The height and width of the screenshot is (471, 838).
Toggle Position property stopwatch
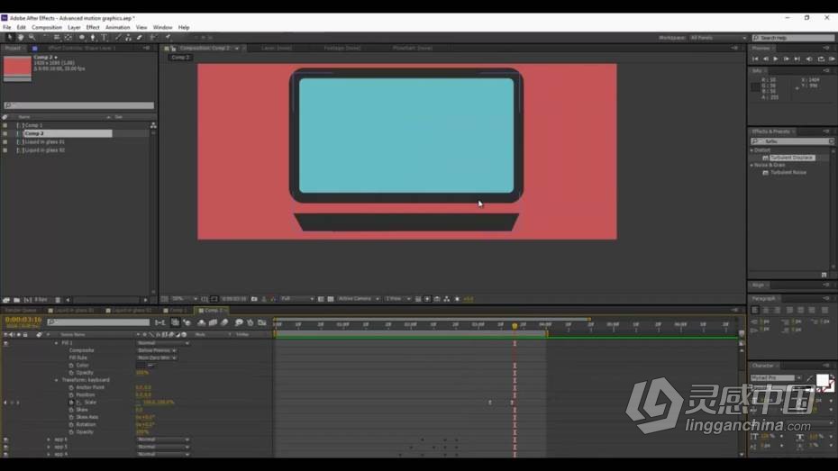pos(71,394)
